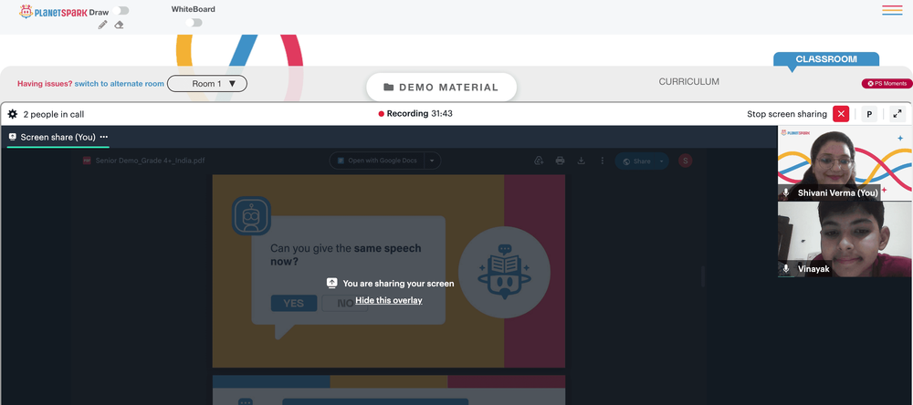
Task: Click the YES button on slide
Action: [x=294, y=303]
